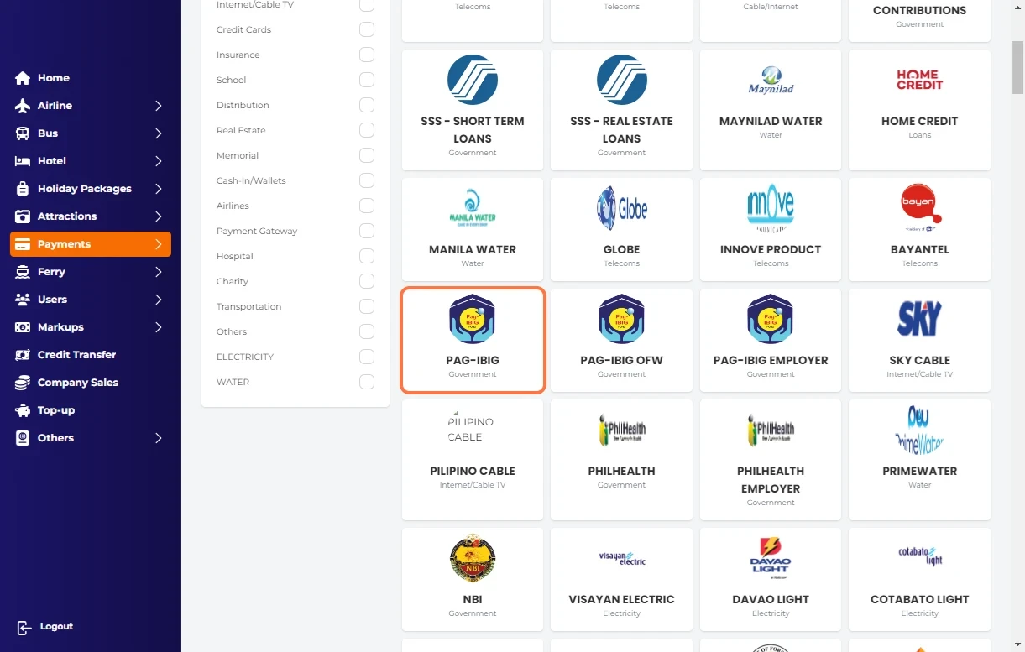The width and height of the screenshot is (1025, 652).
Task: Click the Company Sales coins icon
Action: click(x=23, y=383)
